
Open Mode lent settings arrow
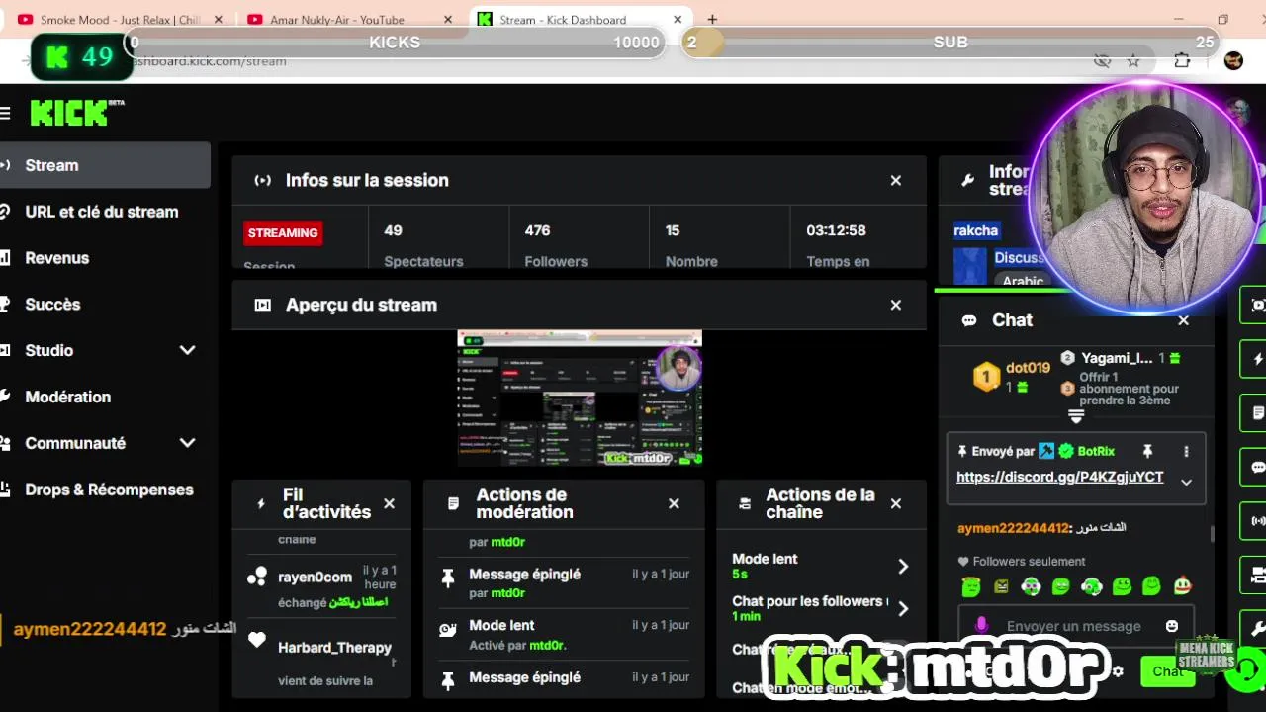tap(902, 567)
